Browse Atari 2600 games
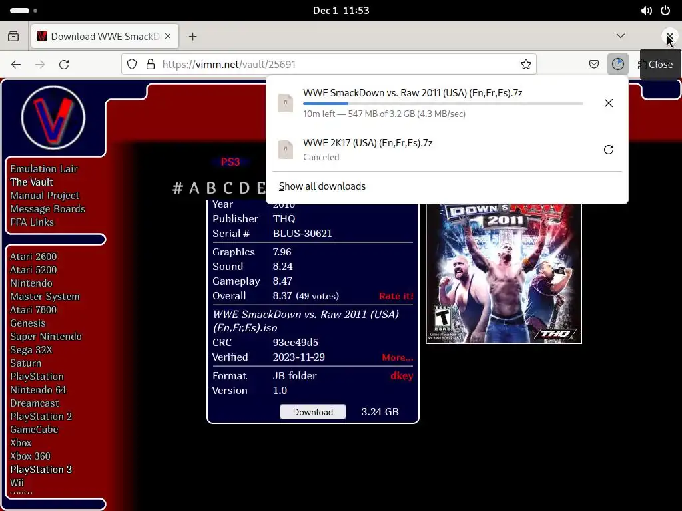This screenshot has width=682, height=511. coord(33,256)
